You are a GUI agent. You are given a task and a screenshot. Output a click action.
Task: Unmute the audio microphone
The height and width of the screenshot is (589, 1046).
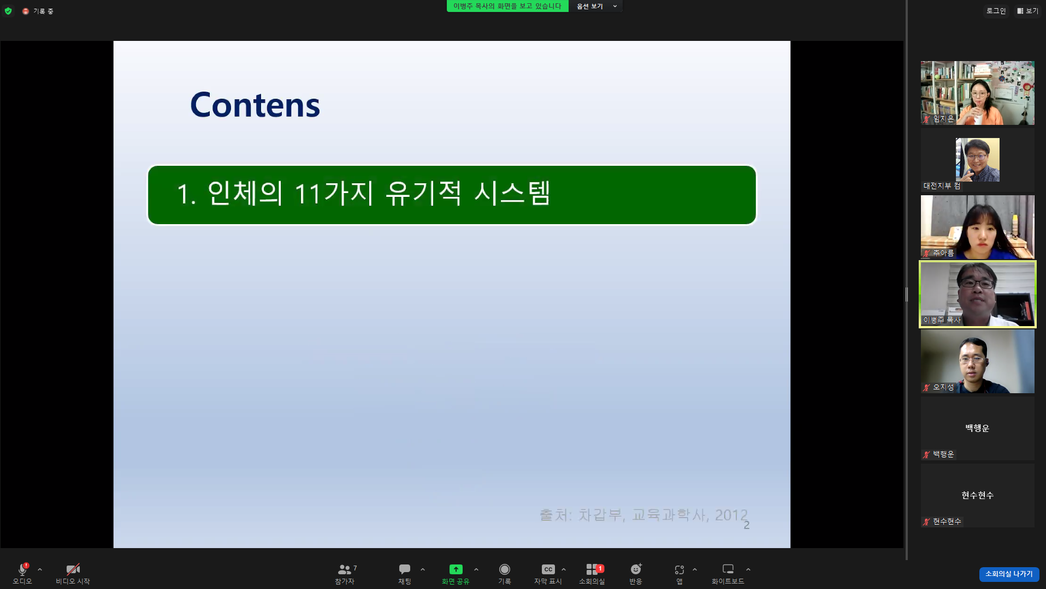click(x=22, y=570)
